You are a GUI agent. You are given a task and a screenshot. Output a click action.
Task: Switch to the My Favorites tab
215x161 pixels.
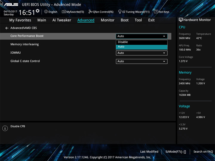coord(20,20)
